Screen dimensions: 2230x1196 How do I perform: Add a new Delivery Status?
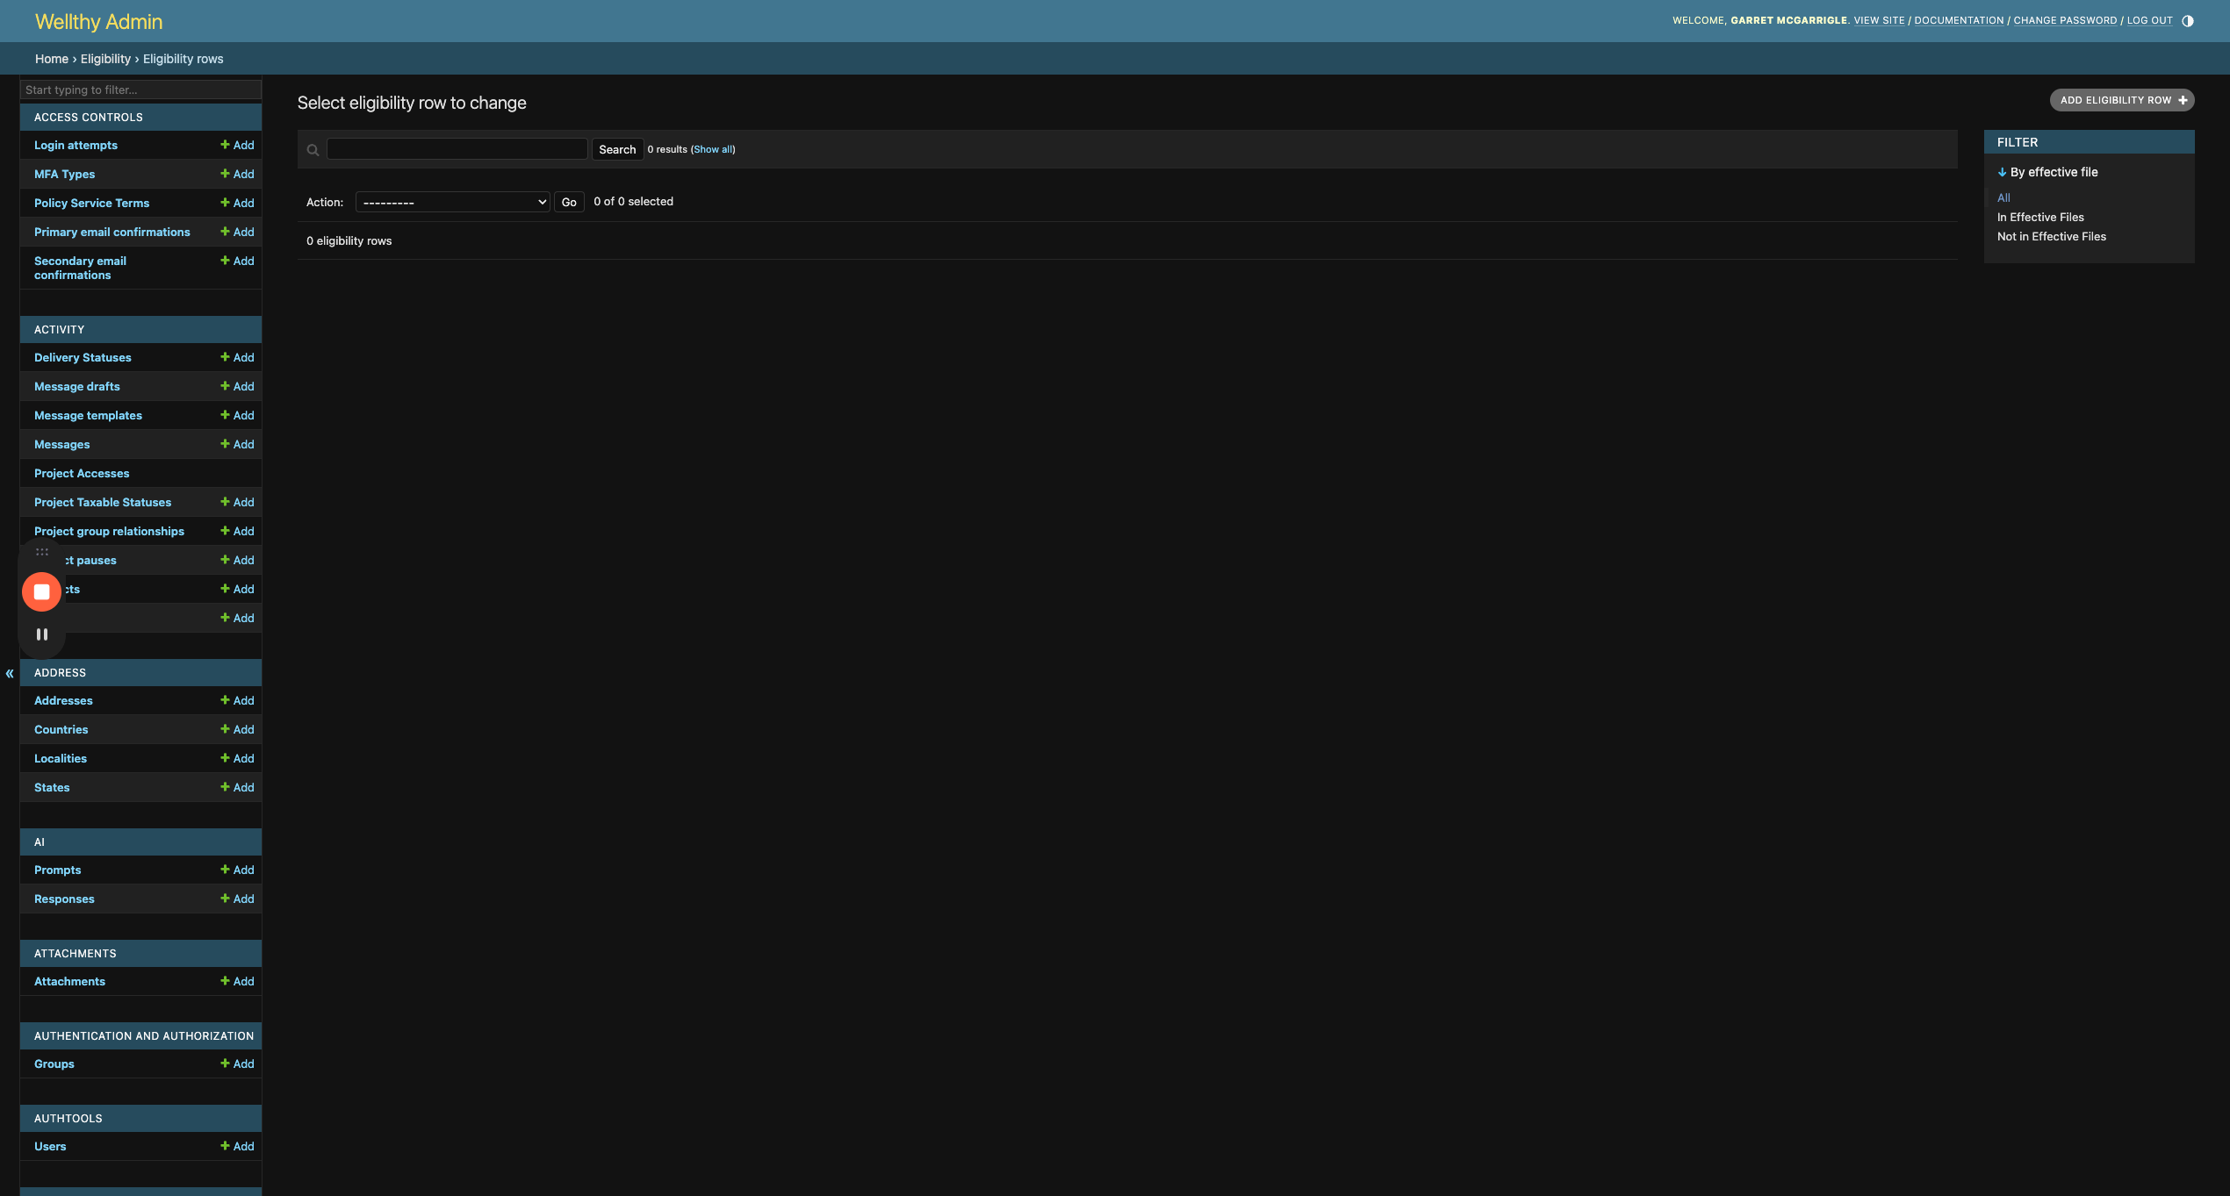[237, 357]
